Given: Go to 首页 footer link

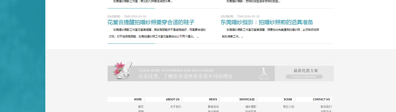Looking at the screenshot, I should 141,107.
